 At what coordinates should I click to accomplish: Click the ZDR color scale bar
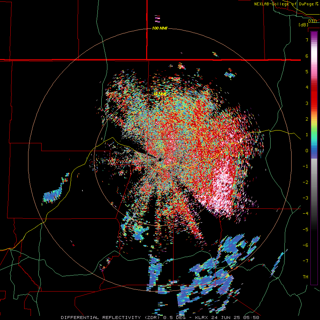(314, 158)
